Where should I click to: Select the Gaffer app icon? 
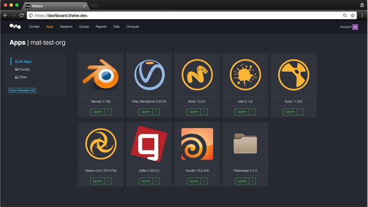coord(149,144)
